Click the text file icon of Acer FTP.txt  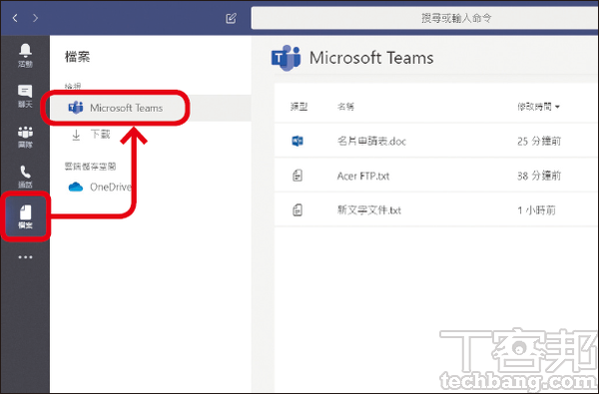pyautogui.click(x=298, y=176)
